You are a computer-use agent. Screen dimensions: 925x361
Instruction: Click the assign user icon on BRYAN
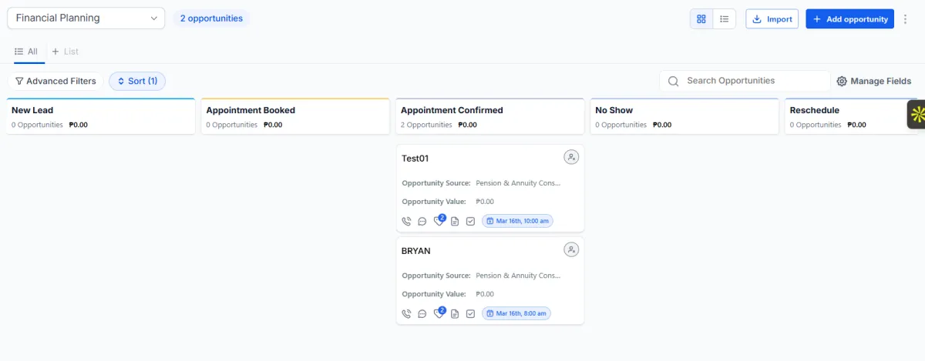click(571, 249)
